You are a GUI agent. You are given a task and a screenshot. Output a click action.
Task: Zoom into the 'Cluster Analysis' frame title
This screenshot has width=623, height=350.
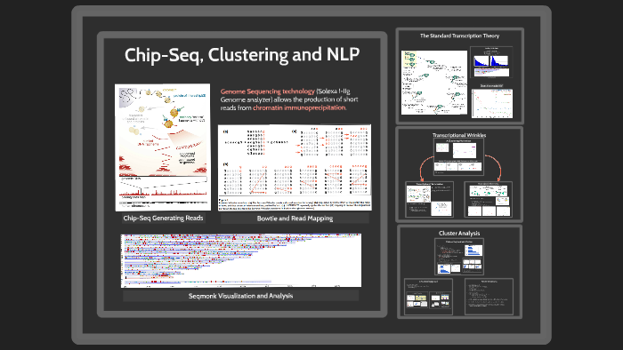click(459, 233)
